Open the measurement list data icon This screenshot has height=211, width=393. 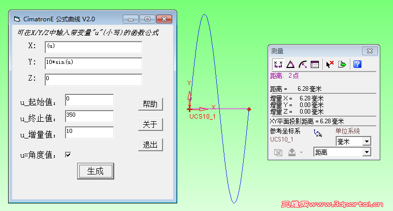click(315, 64)
